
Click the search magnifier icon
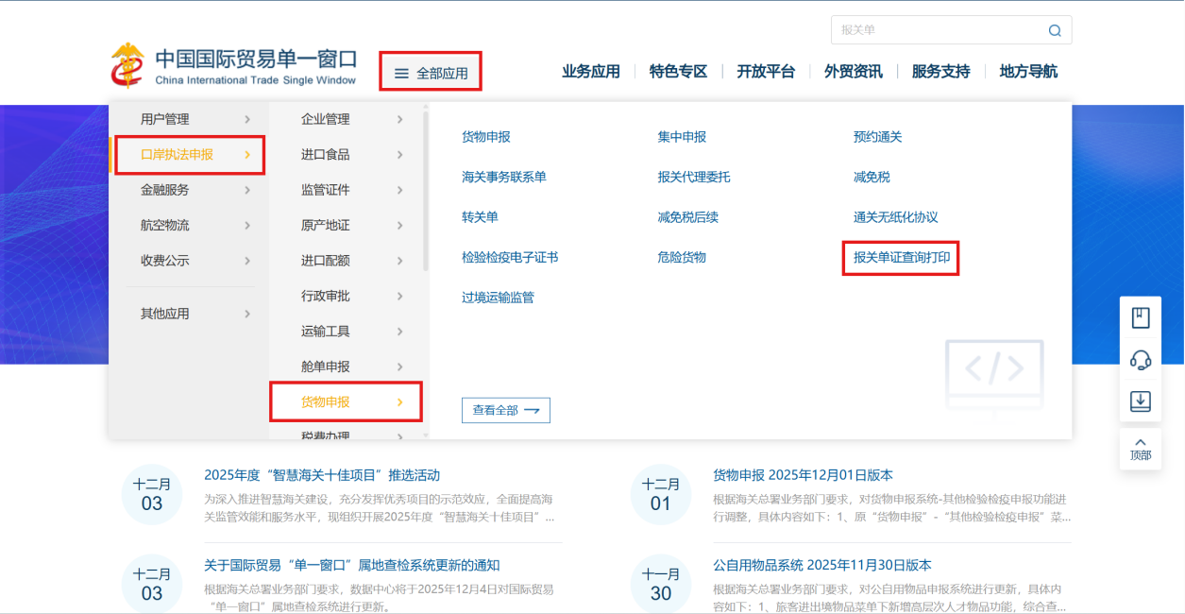(1054, 30)
